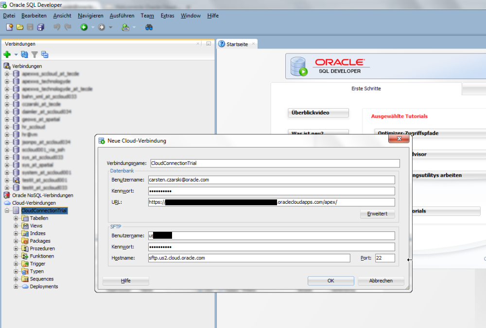486x328 pixels.
Task: Select the Port value field showing 22
Action: [385, 258]
